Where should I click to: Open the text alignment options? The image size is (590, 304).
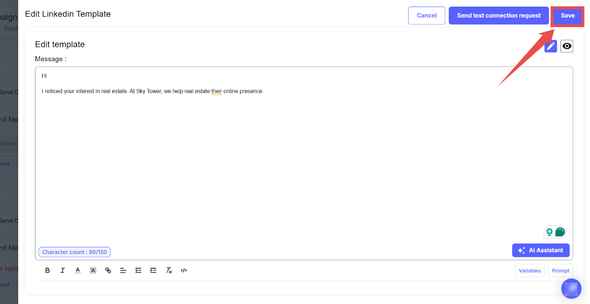pyautogui.click(x=123, y=271)
